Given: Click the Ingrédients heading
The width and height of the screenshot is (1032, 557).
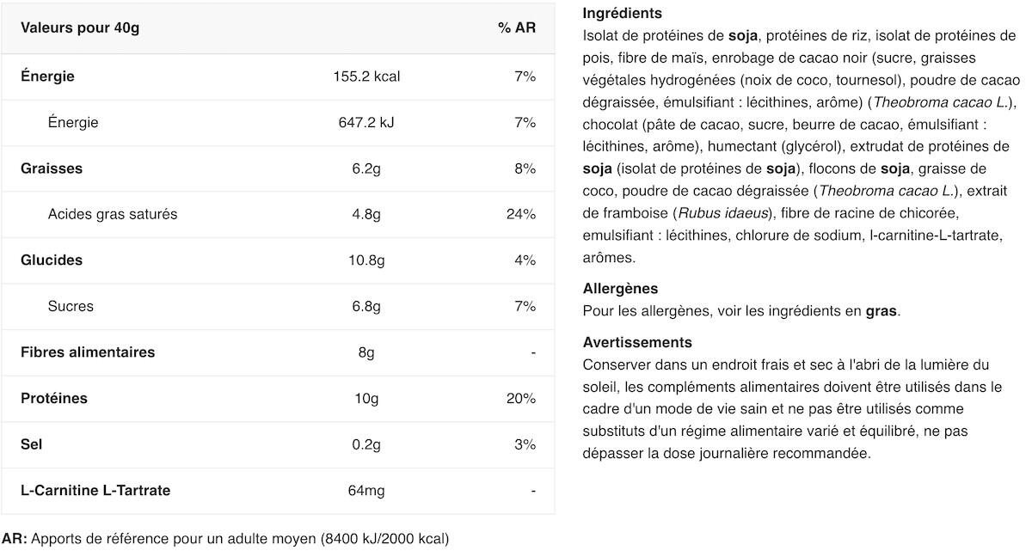Looking at the screenshot, I should (622, 14).
